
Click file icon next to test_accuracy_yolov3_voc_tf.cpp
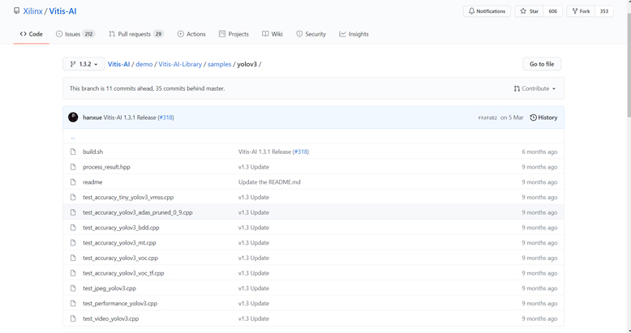point(73,273)
